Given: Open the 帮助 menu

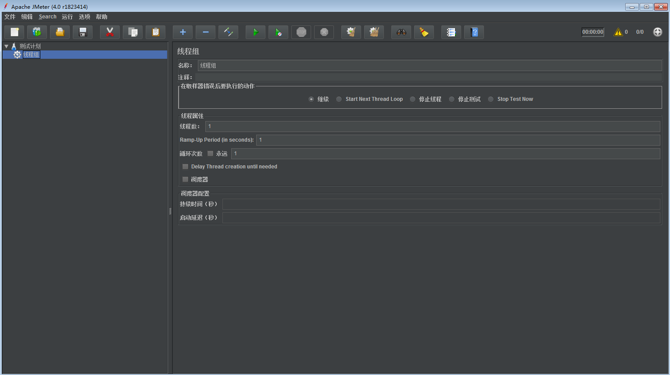Looking at the screenshot, I should (101, 17).
